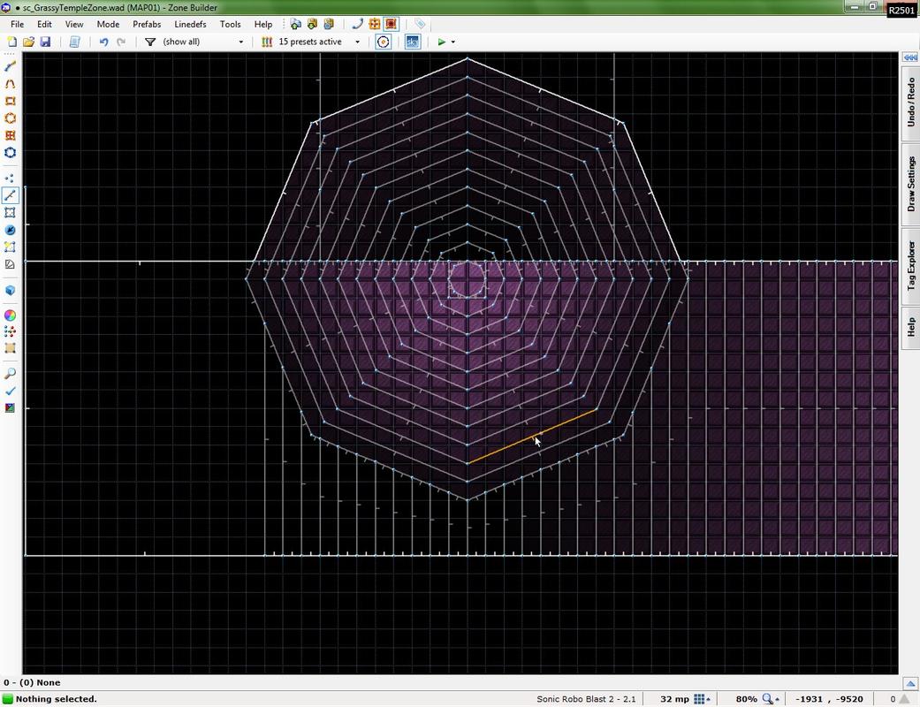Toggle the sky render button
The image size is (920, 707).
(x=413, y=42)
